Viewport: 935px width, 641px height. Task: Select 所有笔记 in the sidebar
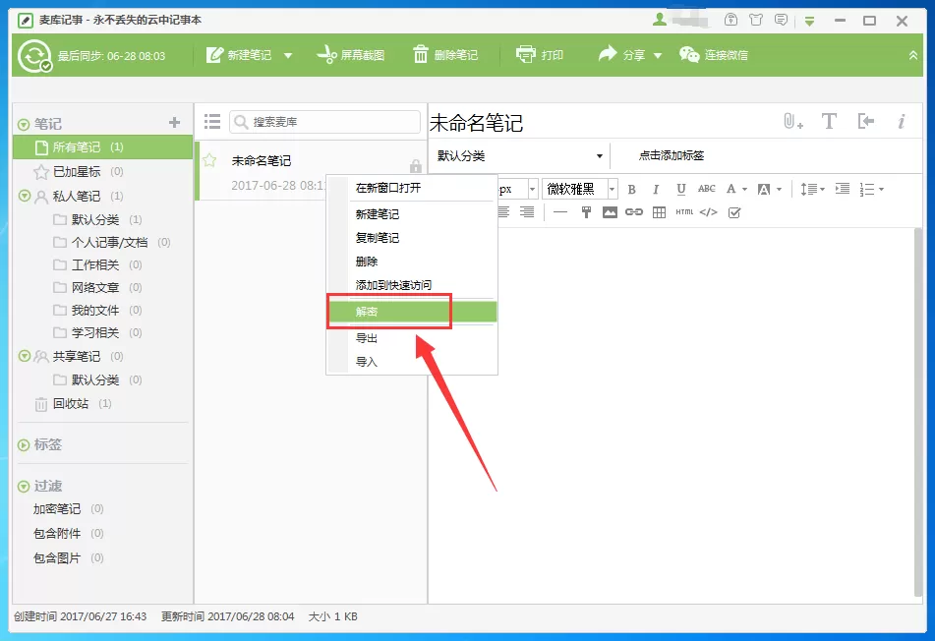coord(102,147)
